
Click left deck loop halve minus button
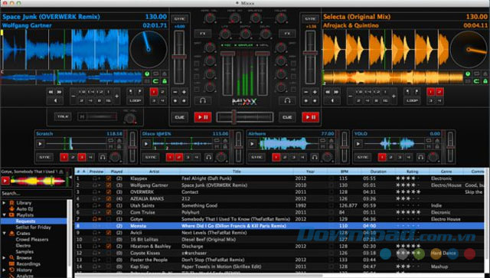coord(73,96)
